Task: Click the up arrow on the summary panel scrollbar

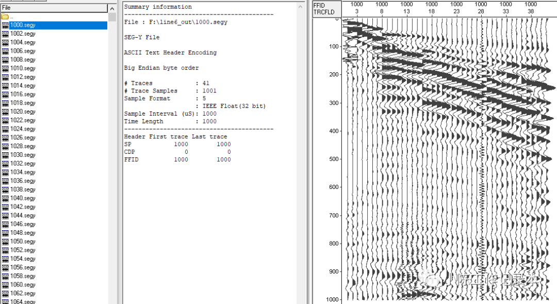Action: (x=301, y=7)
